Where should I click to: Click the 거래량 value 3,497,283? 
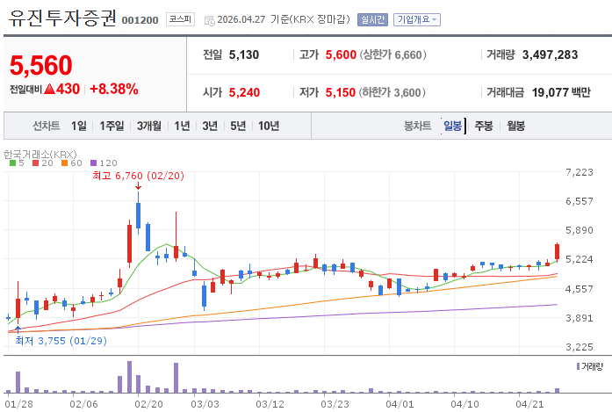[550, 55]
